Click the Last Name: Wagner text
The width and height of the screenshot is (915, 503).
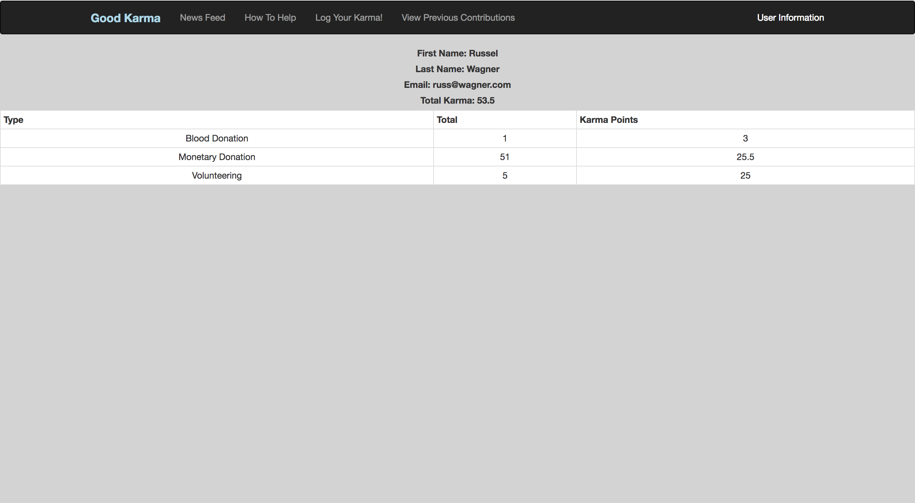[457, 69]
